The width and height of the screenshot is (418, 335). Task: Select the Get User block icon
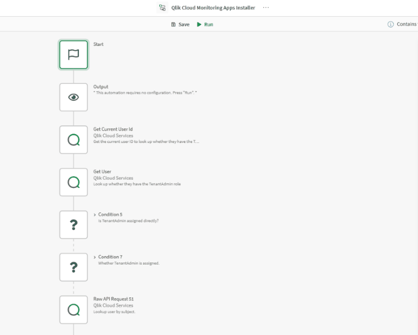click(x=74, y=182)
